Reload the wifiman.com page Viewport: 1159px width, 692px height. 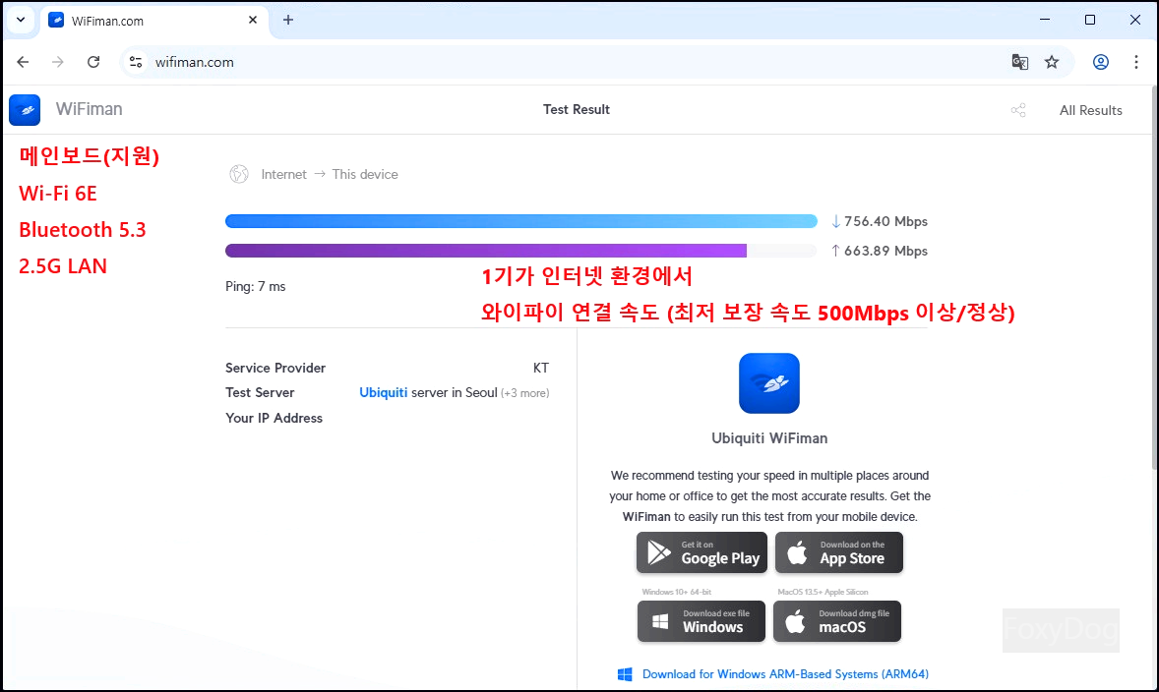pyautogui.click(x=93, y=62)
